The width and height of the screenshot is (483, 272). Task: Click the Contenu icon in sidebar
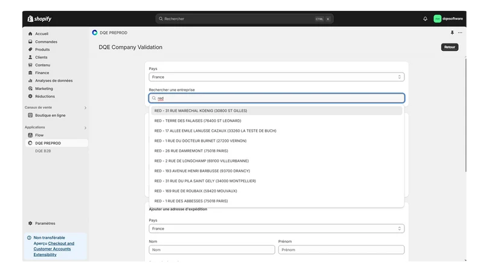pyautogui.click(x=30, y=65)
